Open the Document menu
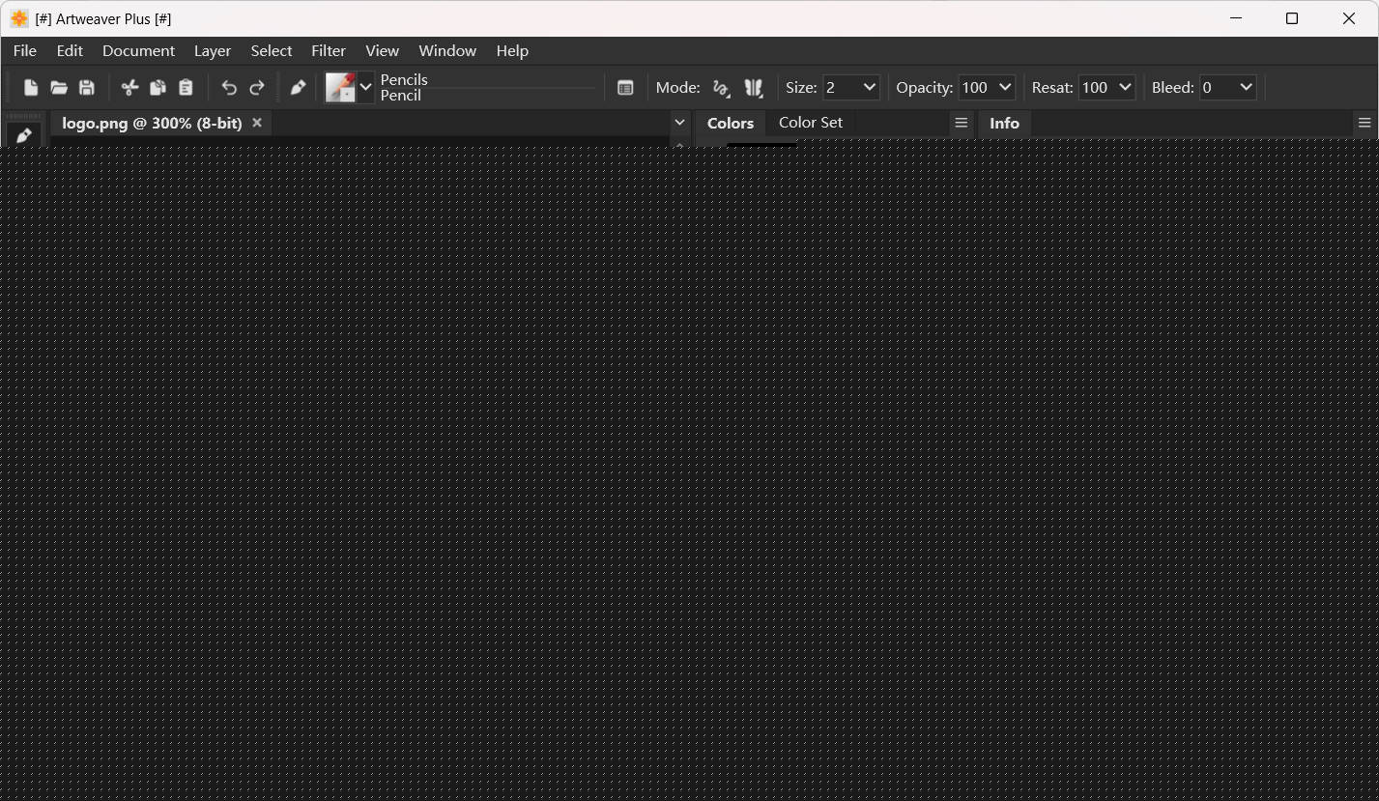Image resolution: width=1379 pixels, height=801 pixels. pyautogui.click(x=138, y=51)
